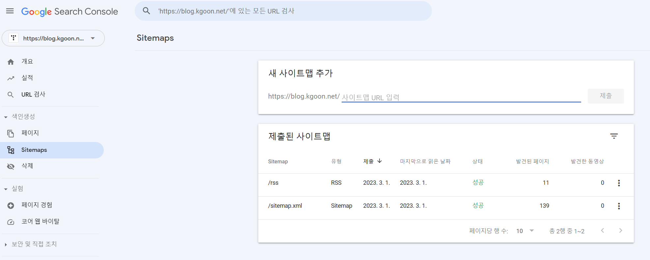Screen dimensions: 650x260
Task: Click the 유형 column header
Action: tap(336, 161)
